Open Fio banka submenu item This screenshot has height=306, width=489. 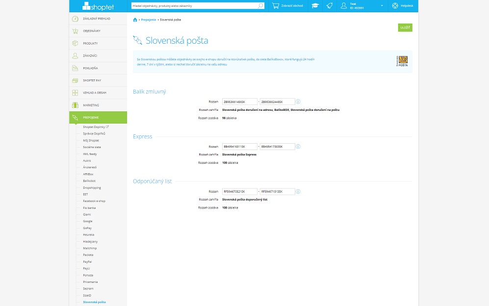(x=89, y=208)
